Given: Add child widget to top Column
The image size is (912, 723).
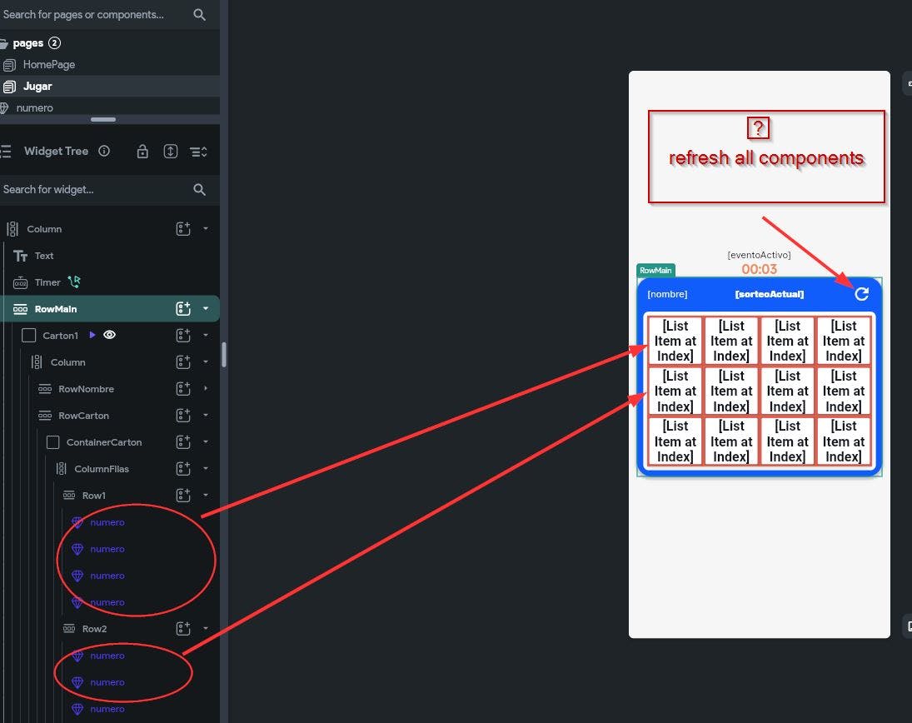Looking at the screenshot, I should tap(183, 228).
